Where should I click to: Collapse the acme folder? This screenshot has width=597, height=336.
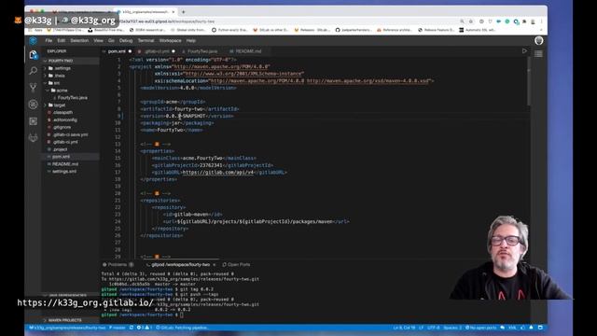(x=48, y=91)
